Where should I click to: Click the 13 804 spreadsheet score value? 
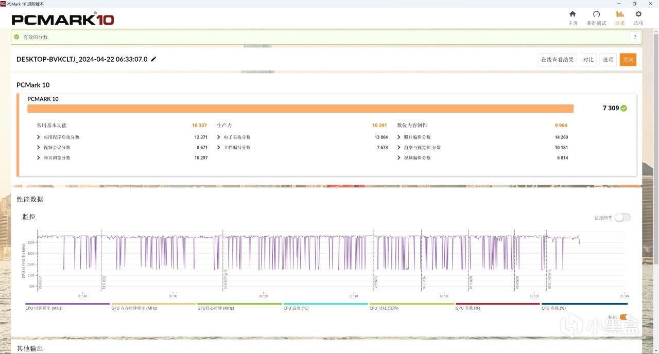[x=381, y=137]
